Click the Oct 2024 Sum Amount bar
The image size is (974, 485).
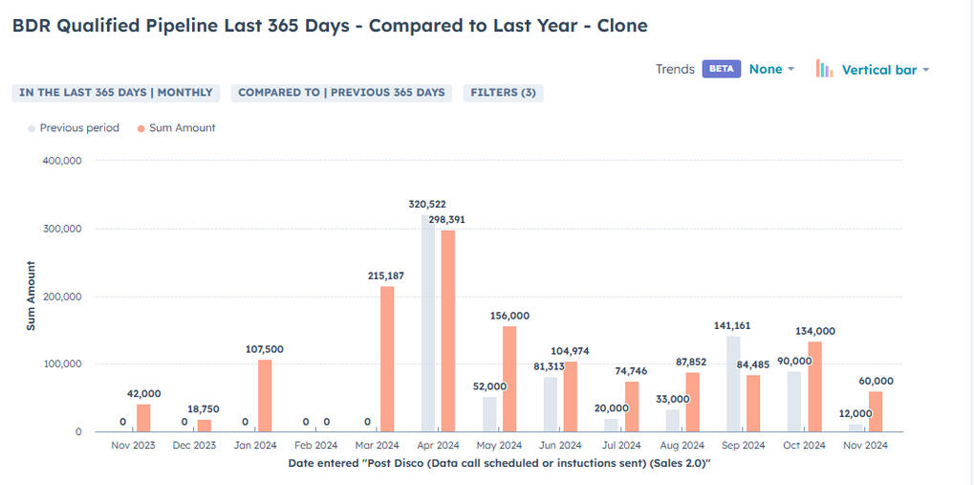tap(815, 386)
